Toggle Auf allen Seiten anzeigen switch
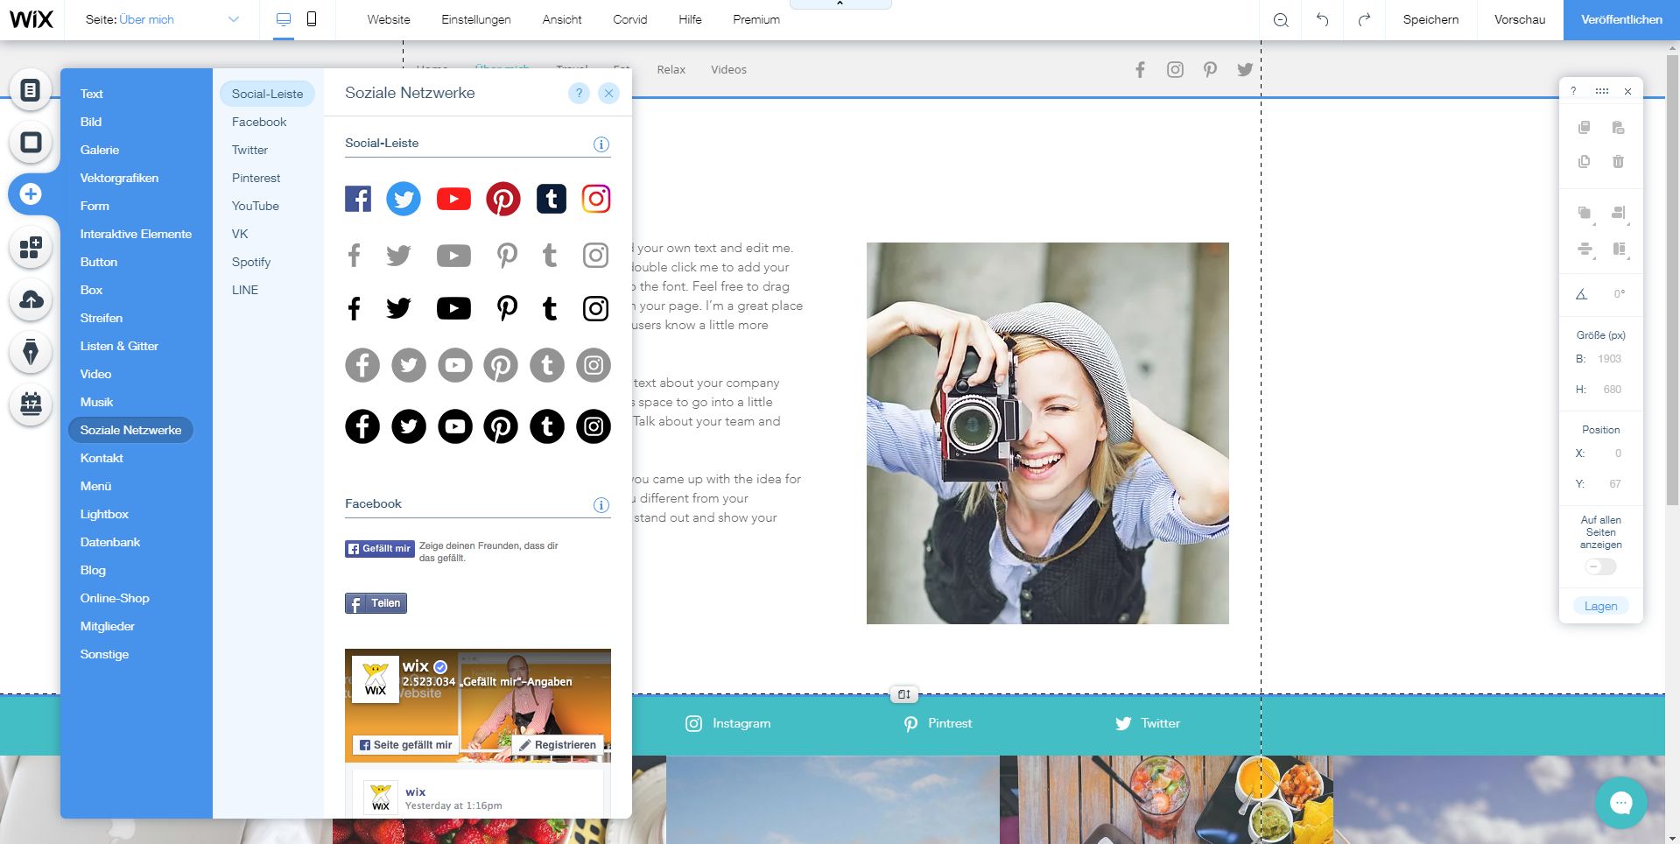This screenshot has width=1680, height=844. click(x=1600, y=566)
